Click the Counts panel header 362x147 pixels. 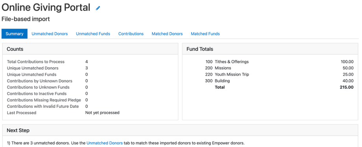click(90, 49)
